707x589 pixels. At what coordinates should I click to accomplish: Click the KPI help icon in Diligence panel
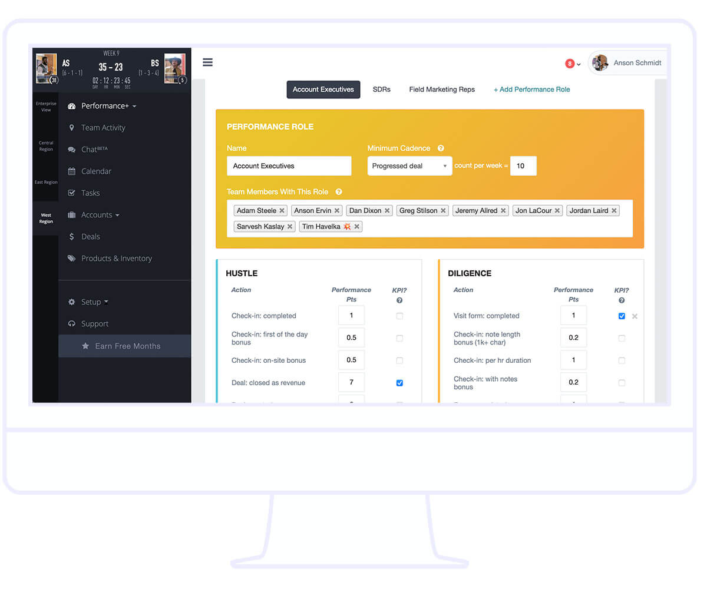(622, 300)
